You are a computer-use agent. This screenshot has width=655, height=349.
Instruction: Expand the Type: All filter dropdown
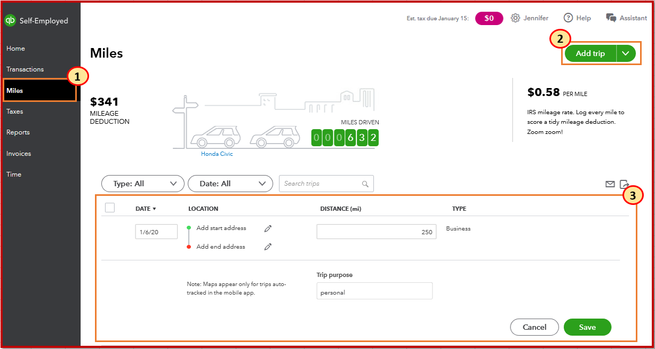[x=143, y=184]
